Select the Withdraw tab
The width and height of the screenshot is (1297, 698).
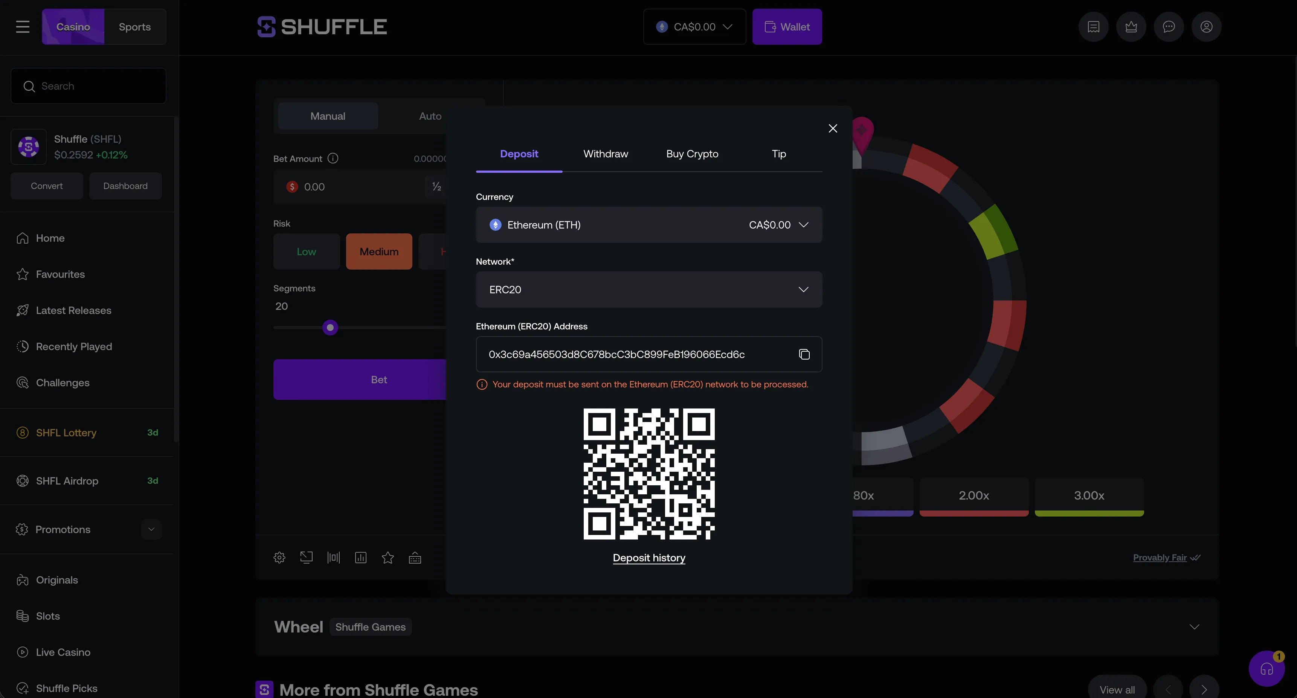pyautogui.click(x=605, y=154)
